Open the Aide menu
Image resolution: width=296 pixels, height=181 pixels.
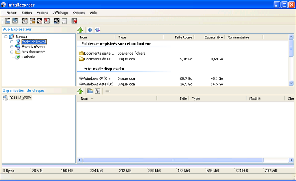pos(93,13)
